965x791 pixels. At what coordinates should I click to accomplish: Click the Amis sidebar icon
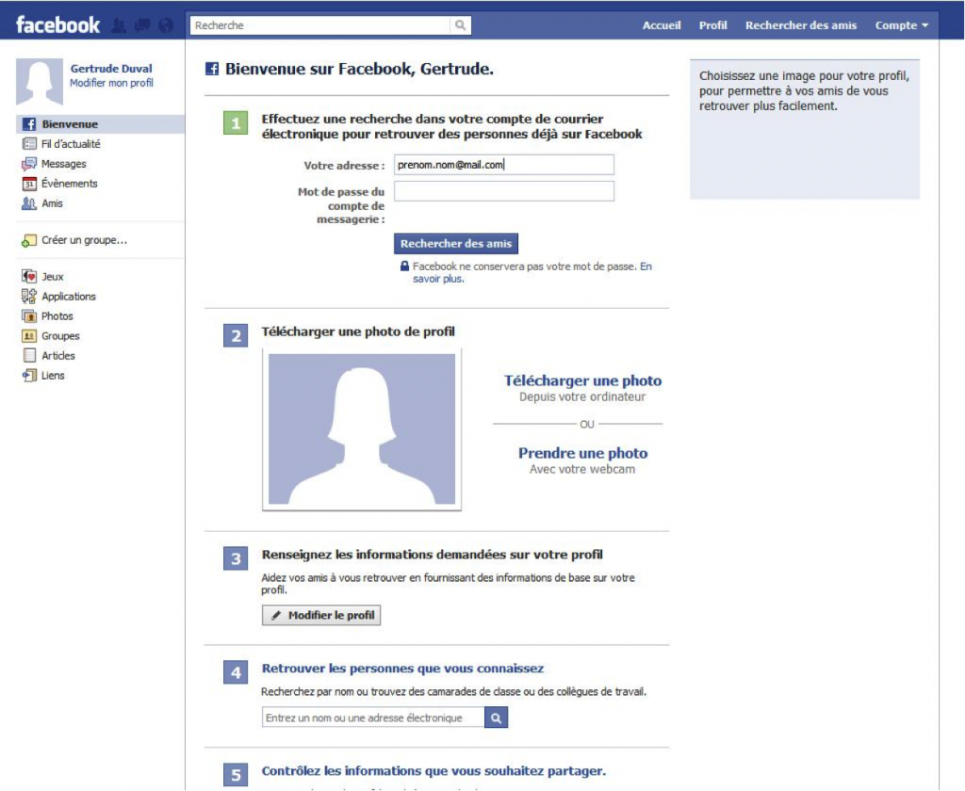click(29, 203)
